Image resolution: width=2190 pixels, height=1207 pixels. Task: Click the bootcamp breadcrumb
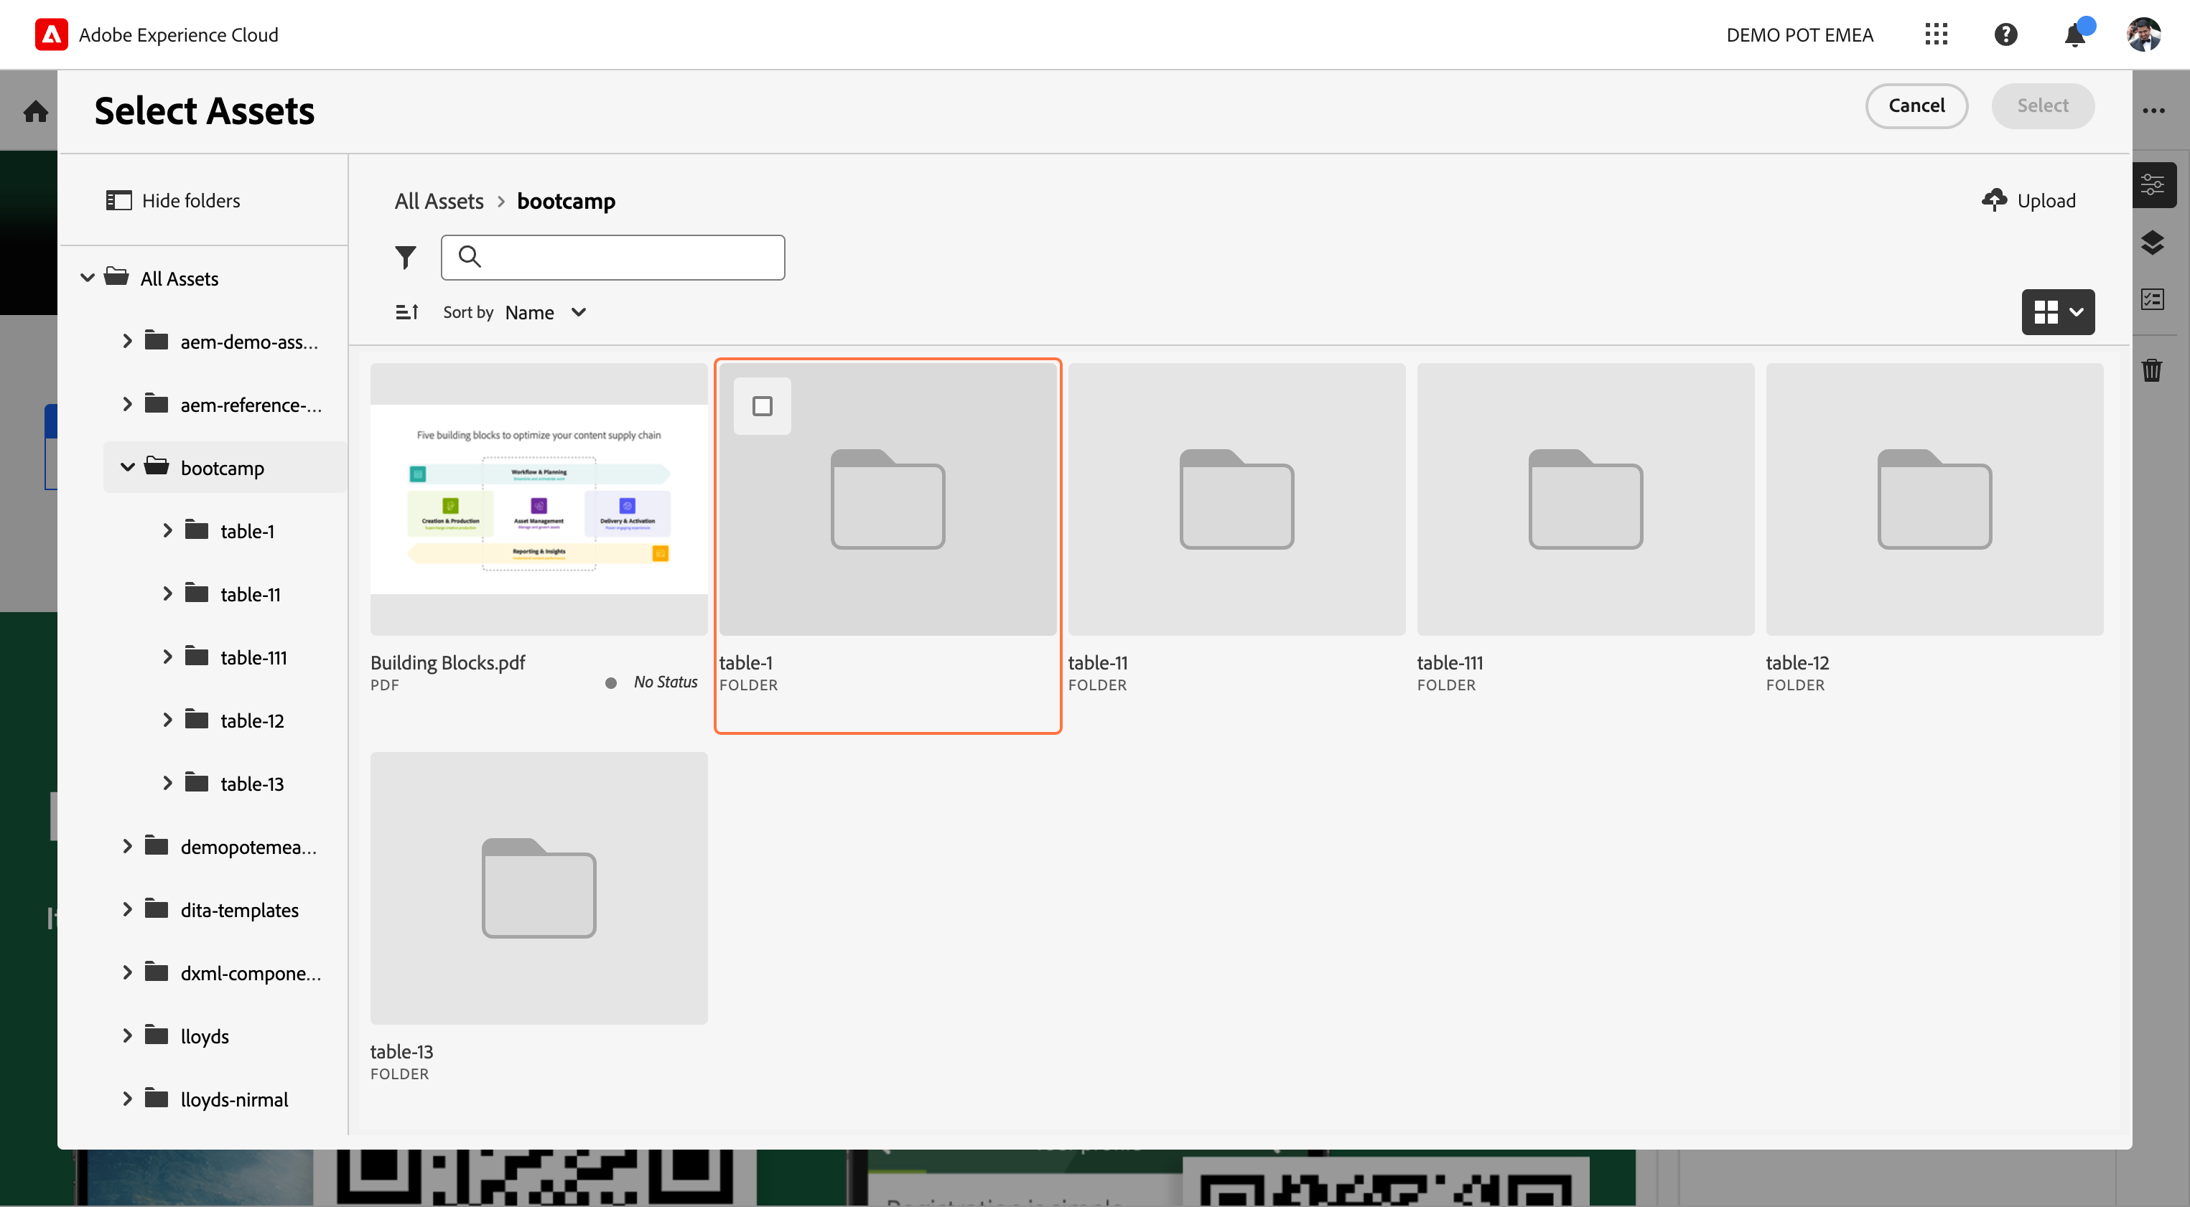coord(565,202)
